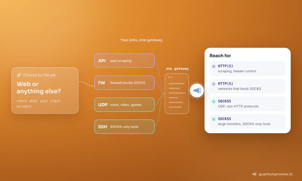
Task: Click the route icon beside "Choose by the job"
Action: coord(19,75)
